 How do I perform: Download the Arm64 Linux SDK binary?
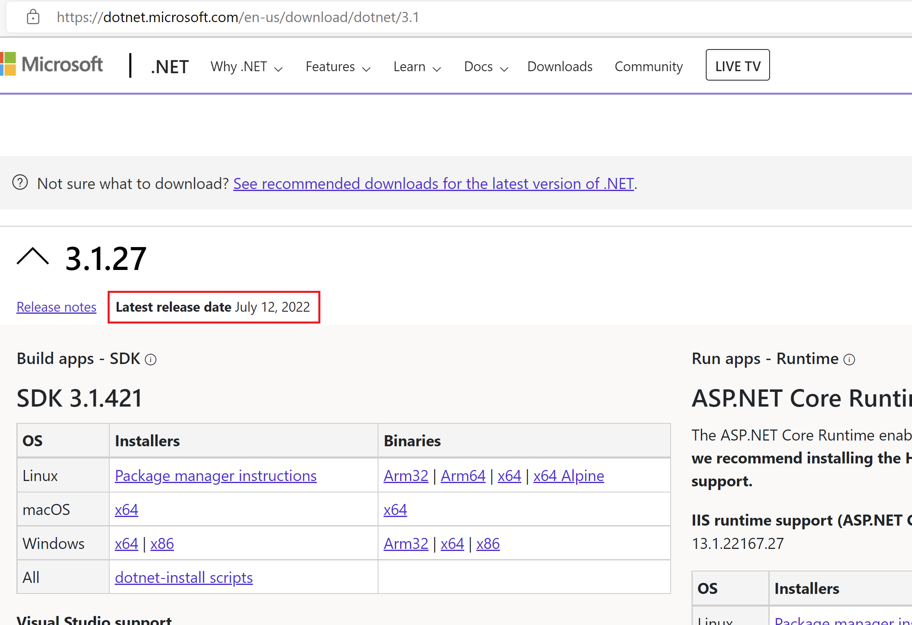(x=463, y=475)
